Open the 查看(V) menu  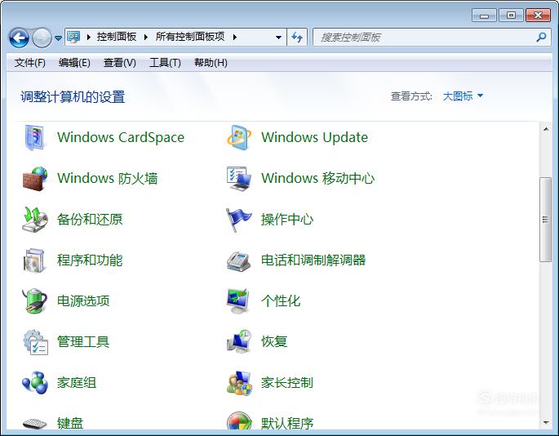click(x=119, y=63)
